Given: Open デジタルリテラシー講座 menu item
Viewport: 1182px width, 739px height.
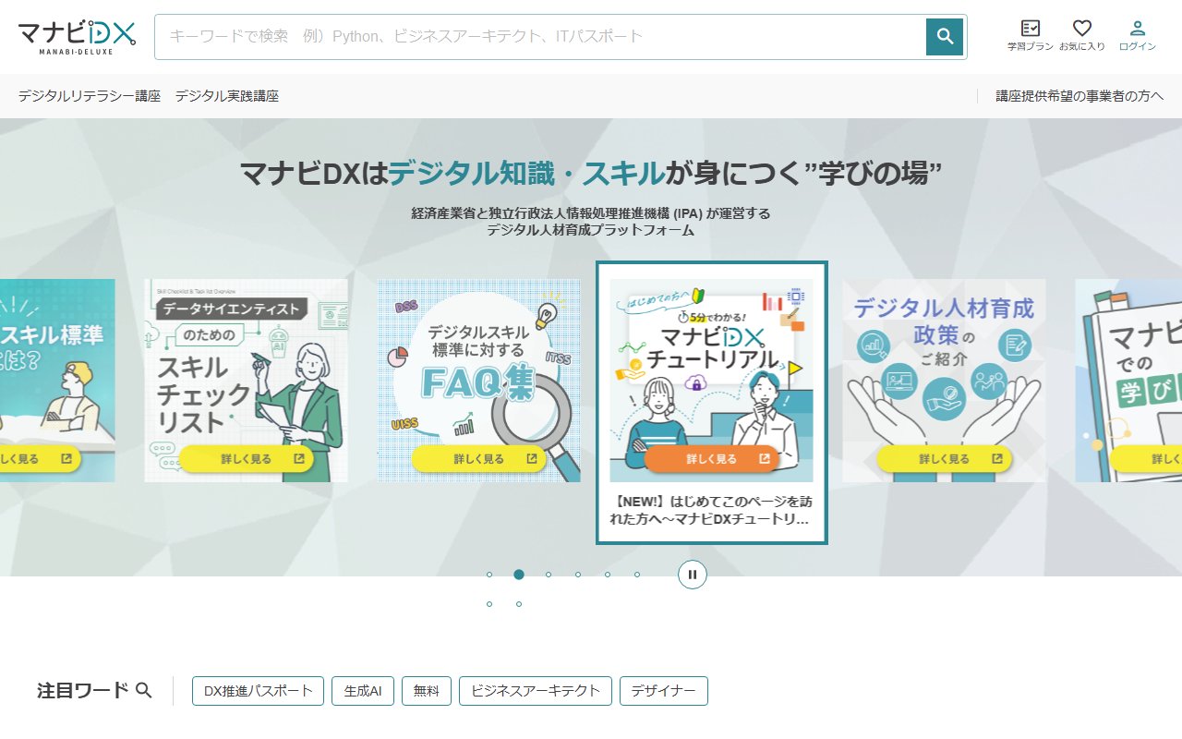Looking at the screenshot, I should (90, 96).
